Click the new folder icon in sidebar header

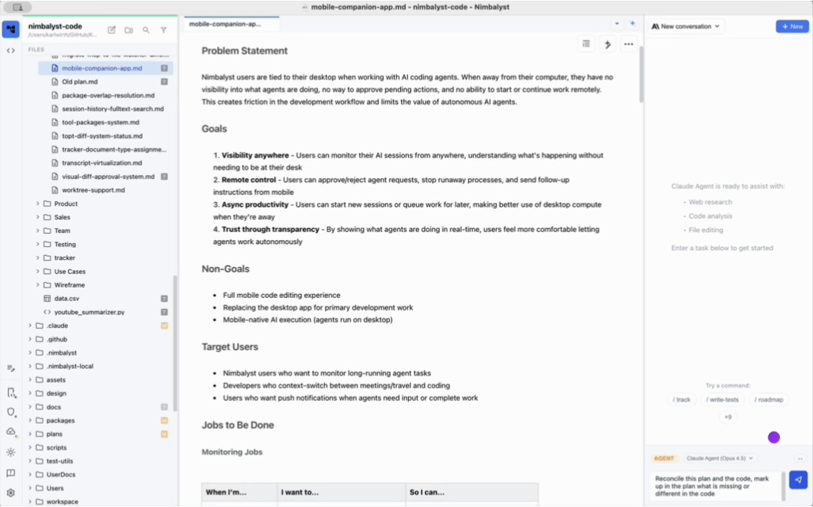pos(129,29)
